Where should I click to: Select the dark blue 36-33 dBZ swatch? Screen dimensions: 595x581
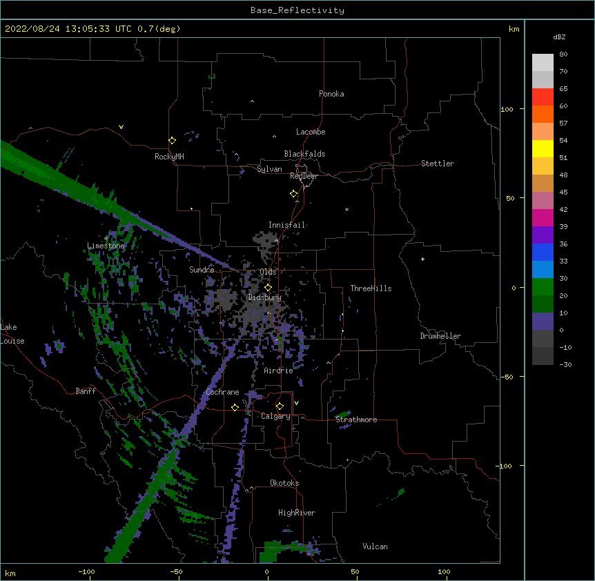point(543,252)
